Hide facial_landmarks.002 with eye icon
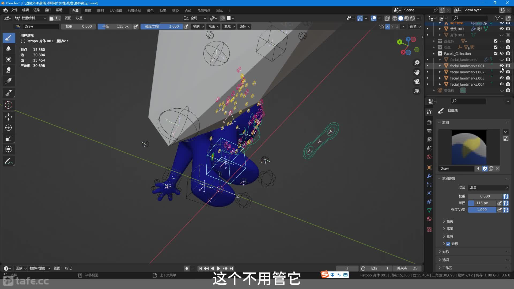The image size is (514, 289). [x=502, y=72]
